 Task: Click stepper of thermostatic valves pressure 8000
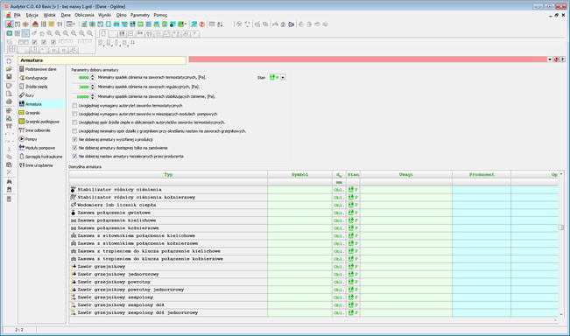click(x=93, y=77)
